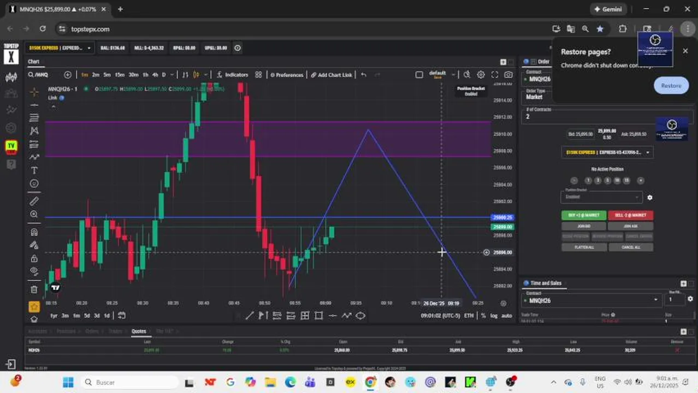Toggle auto scale

click(x=507, y=315)
